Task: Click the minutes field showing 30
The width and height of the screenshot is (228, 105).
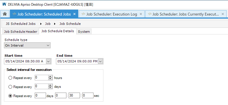Action: tap(74, 95)
